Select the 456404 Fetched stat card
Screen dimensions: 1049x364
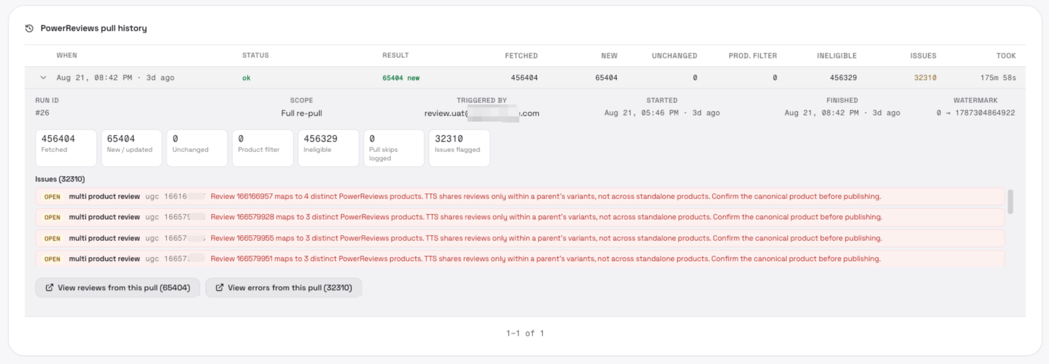tap(66, 148)
